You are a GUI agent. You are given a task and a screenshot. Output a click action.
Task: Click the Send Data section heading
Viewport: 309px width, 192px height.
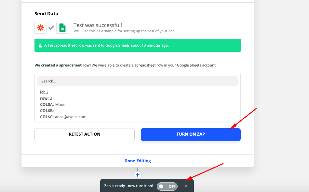click(46, 14)
